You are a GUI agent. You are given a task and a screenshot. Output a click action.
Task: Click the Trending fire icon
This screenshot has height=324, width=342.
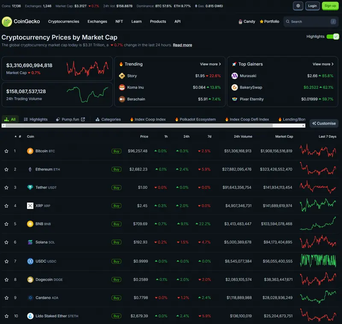121,64
